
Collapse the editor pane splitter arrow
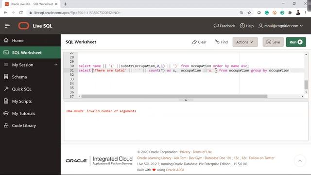(x=186, y=100)
